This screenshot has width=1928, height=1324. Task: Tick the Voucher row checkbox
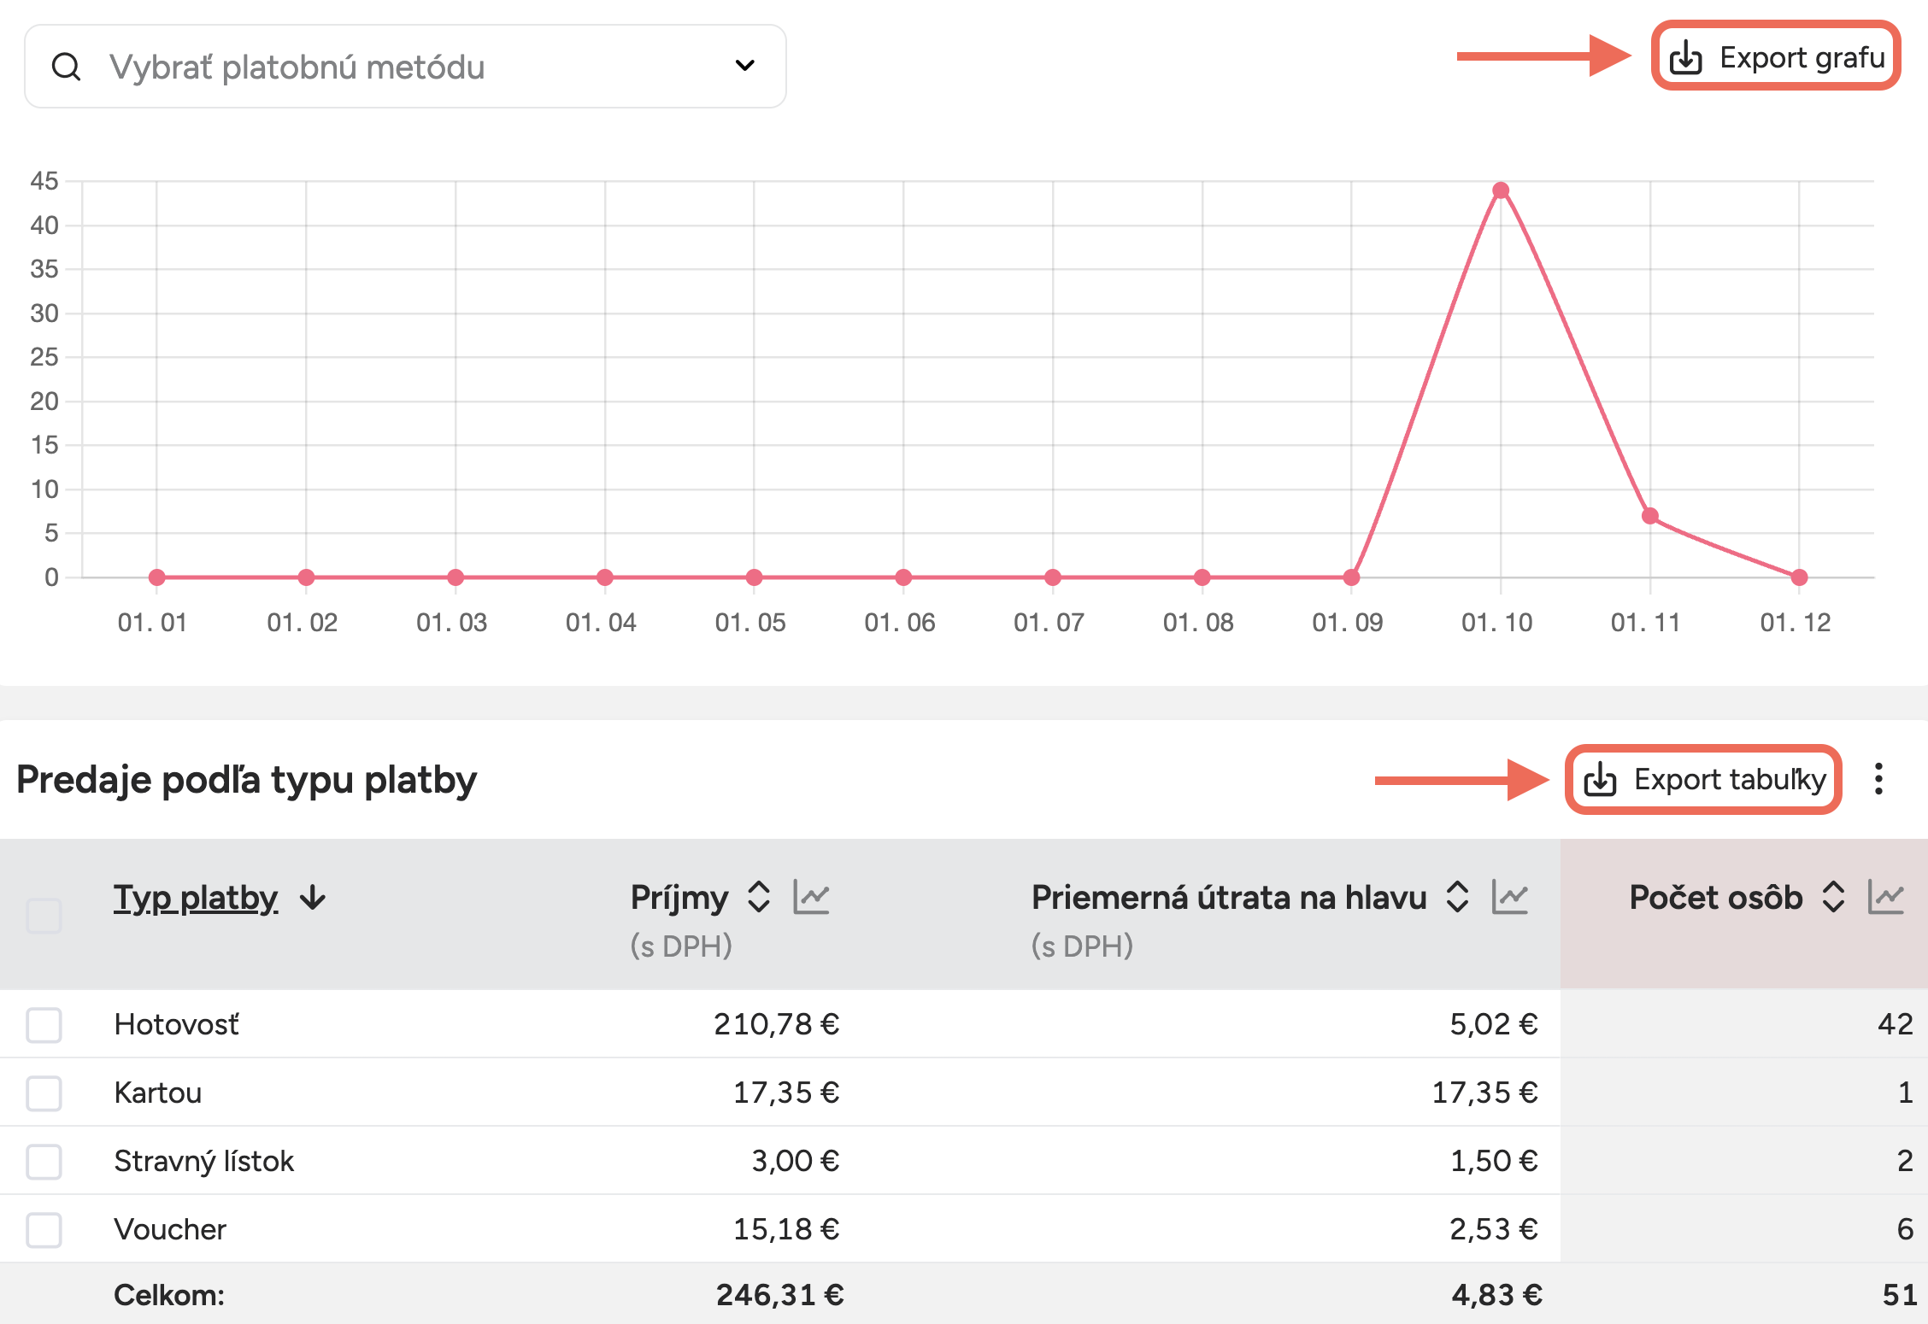pyautogui.click(x=44, y=1229)
